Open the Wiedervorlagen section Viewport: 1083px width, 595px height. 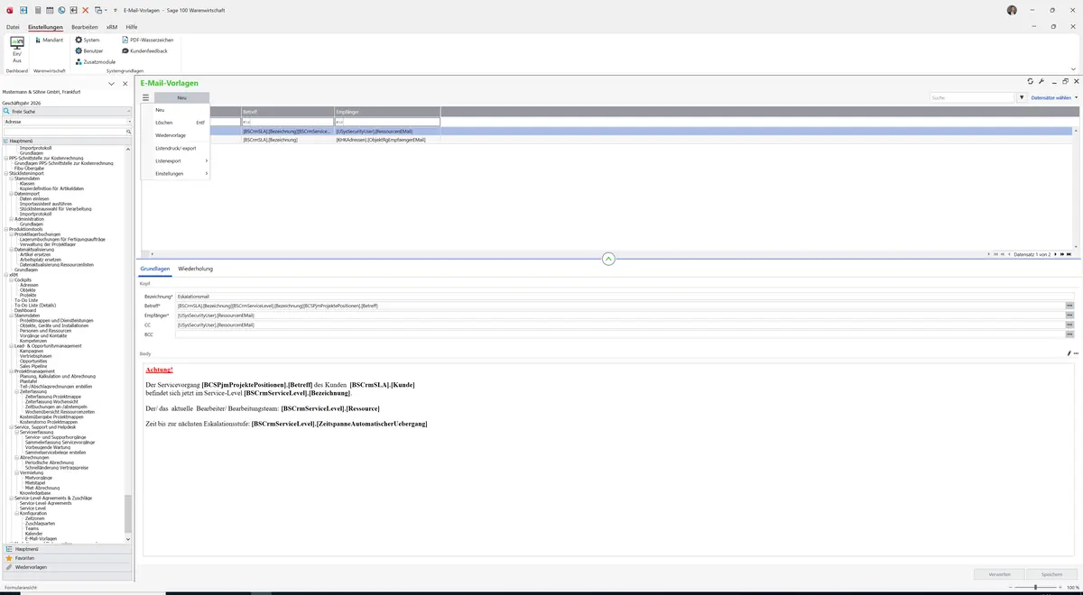[68, 567]
